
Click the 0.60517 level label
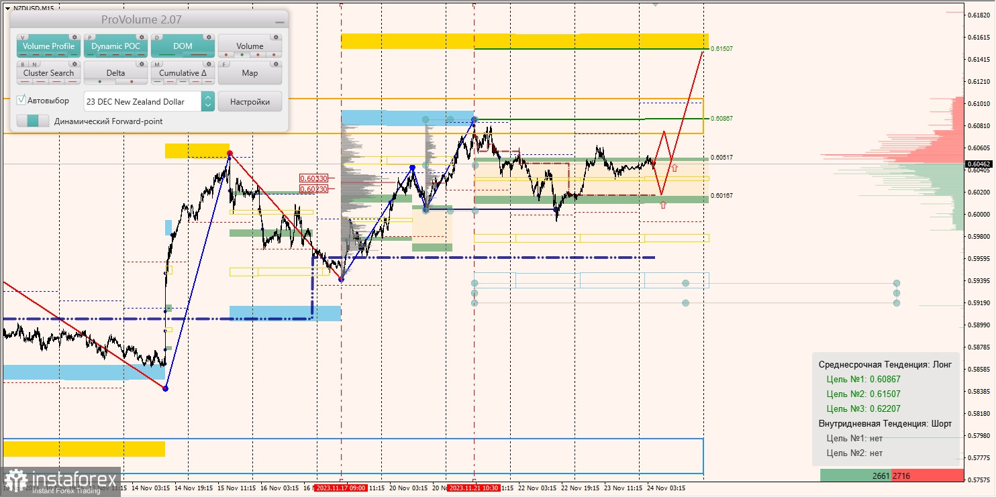click(721, 157)
